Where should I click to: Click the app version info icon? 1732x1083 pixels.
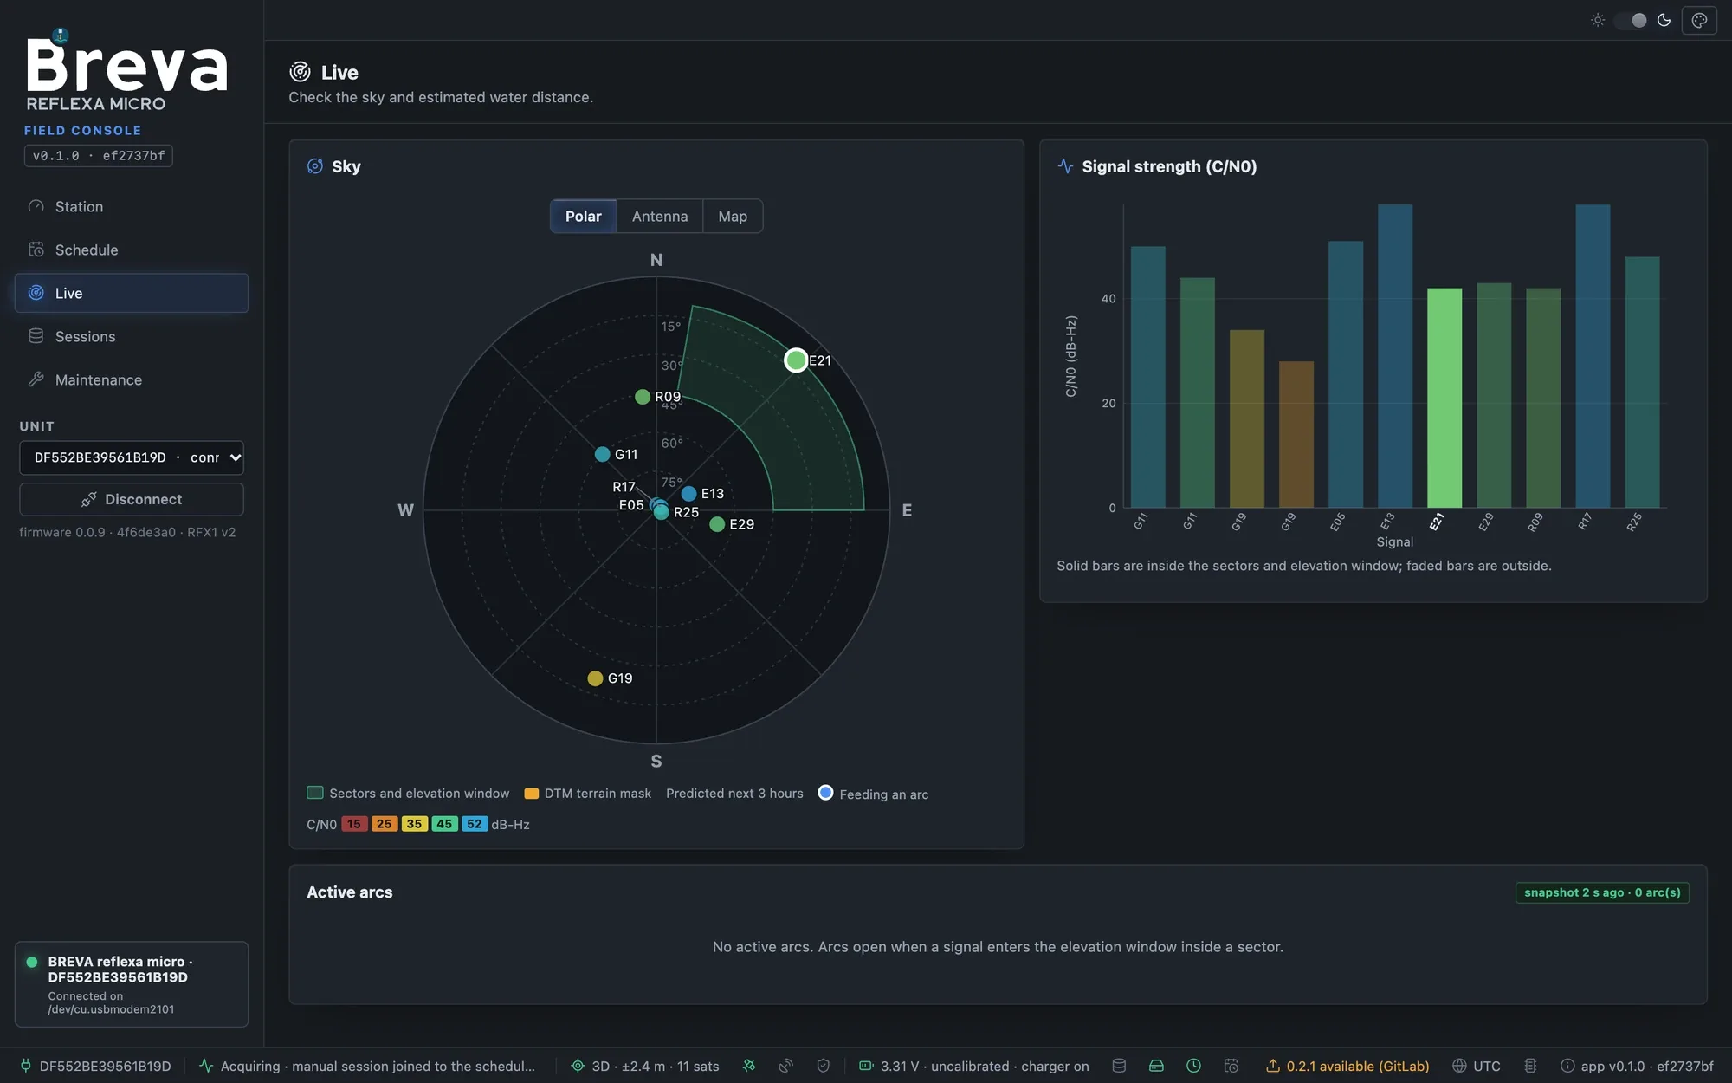point(1567,1067)
